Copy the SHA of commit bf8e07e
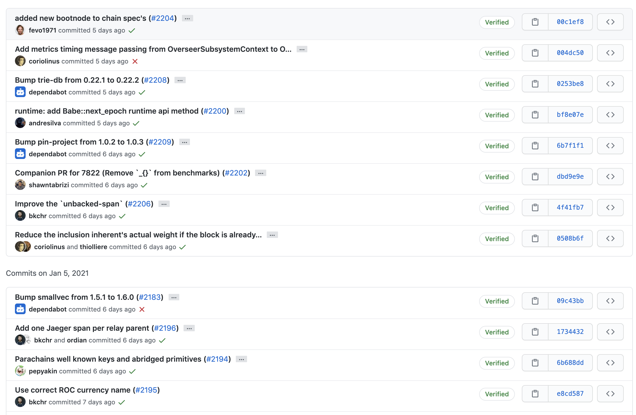This screenshot has height=415, width=636. (535, 115)
